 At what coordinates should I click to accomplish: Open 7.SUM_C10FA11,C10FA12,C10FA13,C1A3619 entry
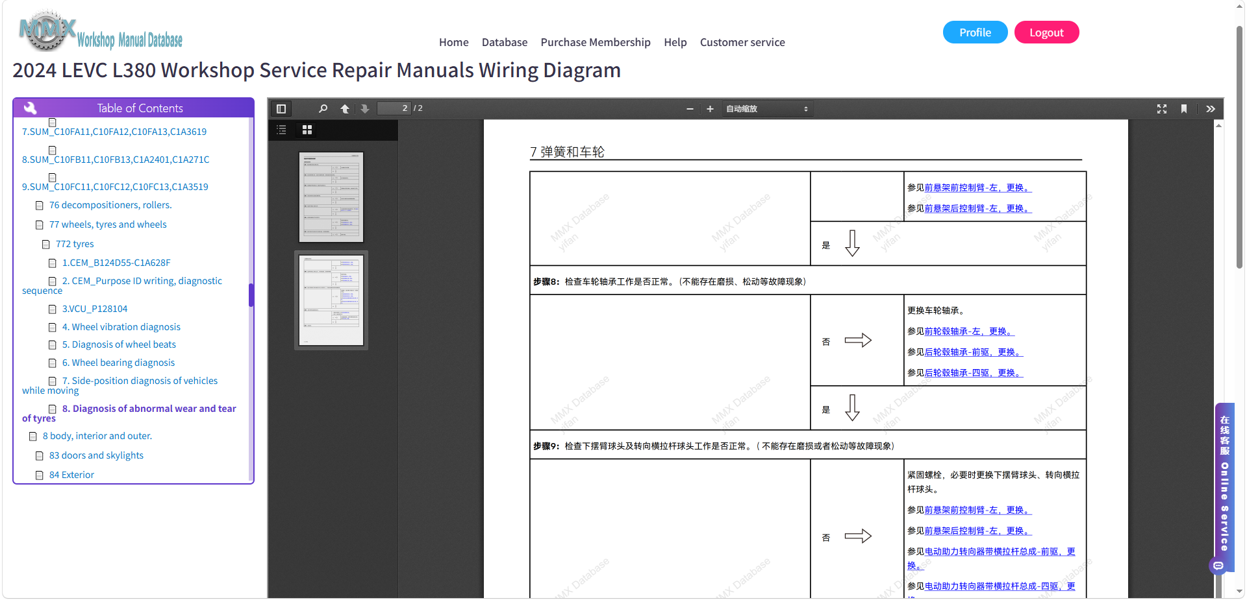(x=114, y=132)
